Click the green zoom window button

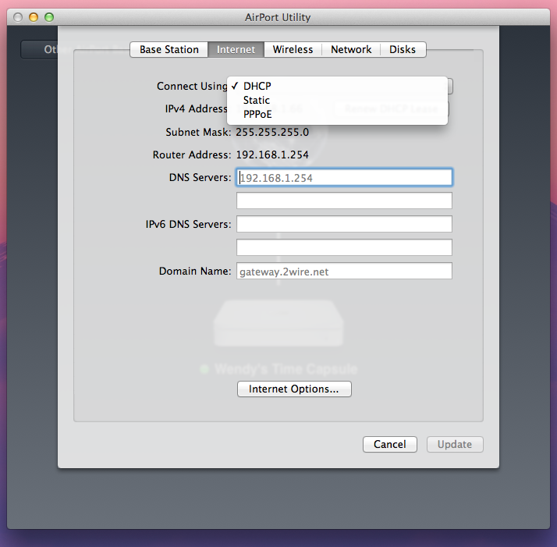pyautogui.click(x=49, y=17)
